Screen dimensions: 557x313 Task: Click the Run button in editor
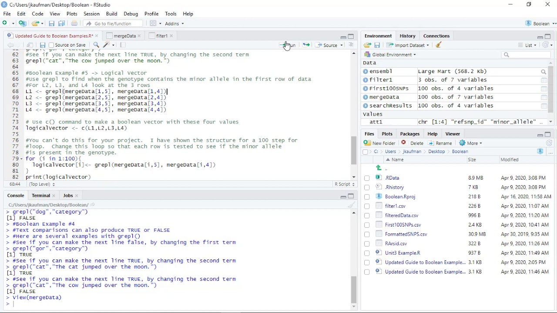pos(288,45)
